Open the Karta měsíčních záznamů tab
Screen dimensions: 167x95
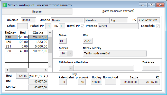118,11
